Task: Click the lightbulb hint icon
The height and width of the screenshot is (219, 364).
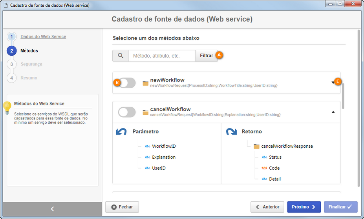Action: coord(7,108)
